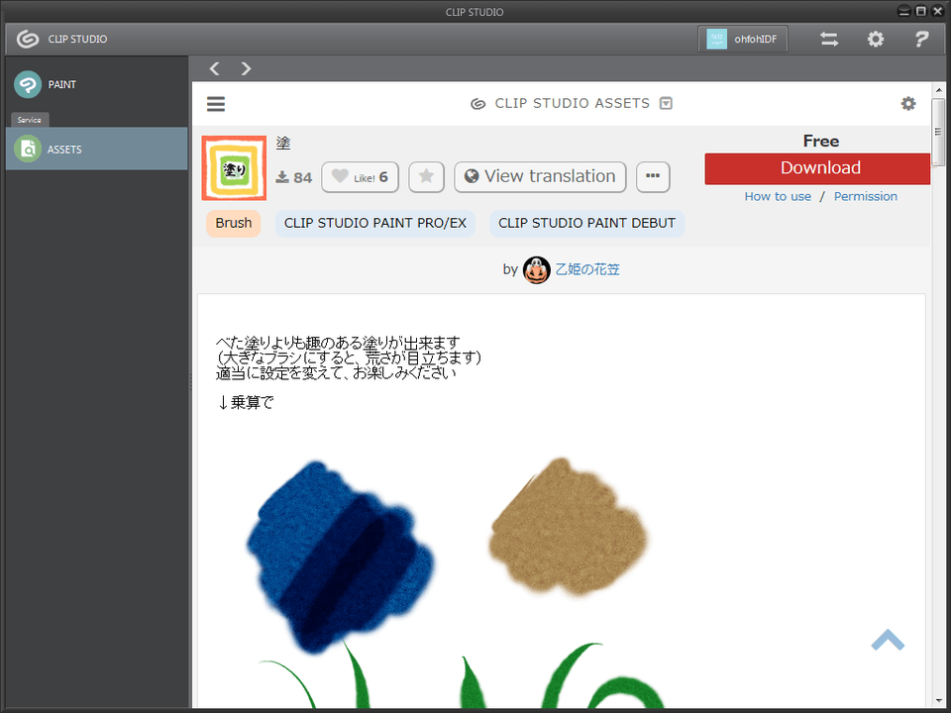951x713 pixels.
Task: Open the hamburger menu in Assets
Action: (x=216, y=104)
